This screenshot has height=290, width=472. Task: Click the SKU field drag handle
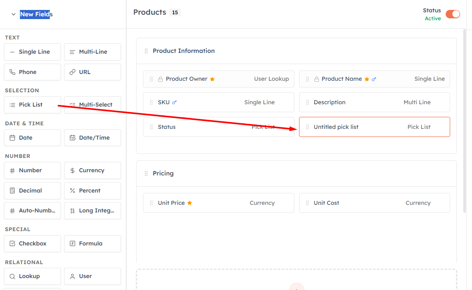click(151, 102)
